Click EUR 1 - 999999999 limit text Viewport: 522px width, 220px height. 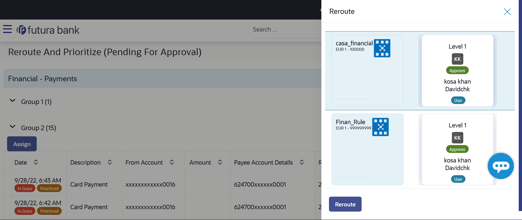[353, 128]
